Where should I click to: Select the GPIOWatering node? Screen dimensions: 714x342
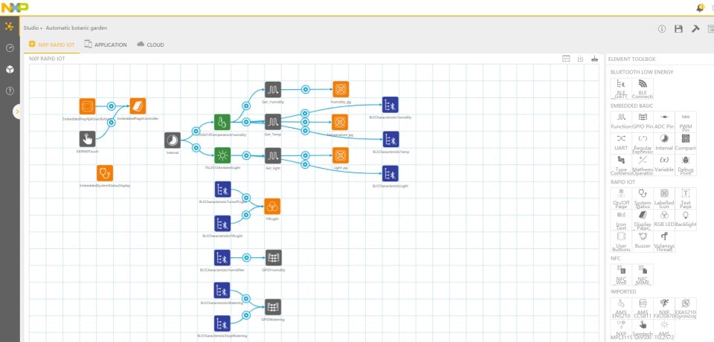pyautogui.click(x=273, y=306)
